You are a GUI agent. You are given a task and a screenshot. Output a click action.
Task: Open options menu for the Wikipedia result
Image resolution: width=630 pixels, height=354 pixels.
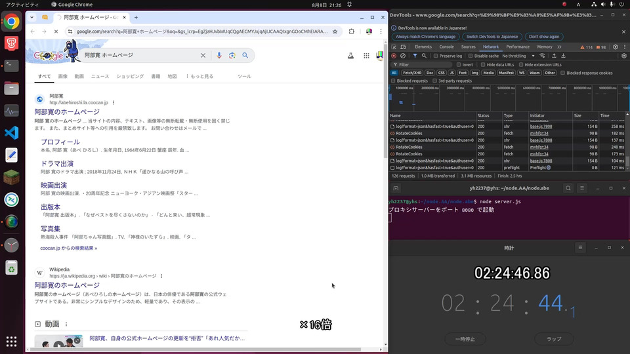[161, 276]
